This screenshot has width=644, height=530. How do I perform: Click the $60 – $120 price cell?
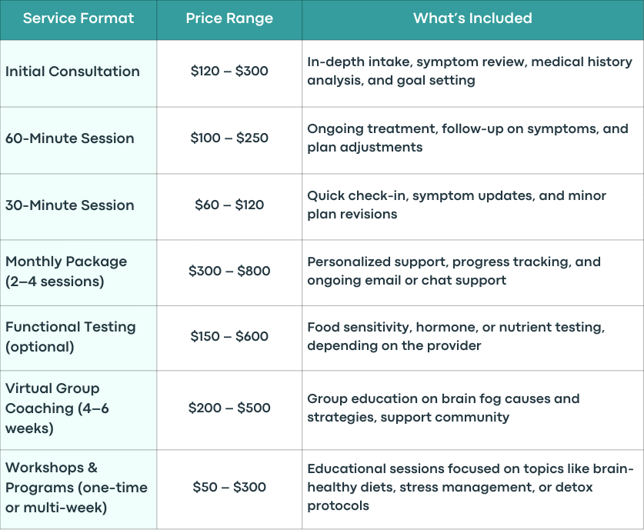coord(229,205)
